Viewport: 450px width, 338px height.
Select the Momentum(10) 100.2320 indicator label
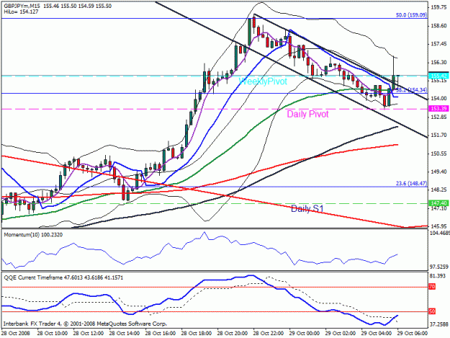click(x=33, y=235)
